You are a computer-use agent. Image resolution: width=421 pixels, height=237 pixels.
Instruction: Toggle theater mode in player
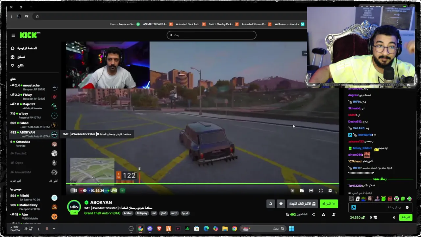coord(311,190)
